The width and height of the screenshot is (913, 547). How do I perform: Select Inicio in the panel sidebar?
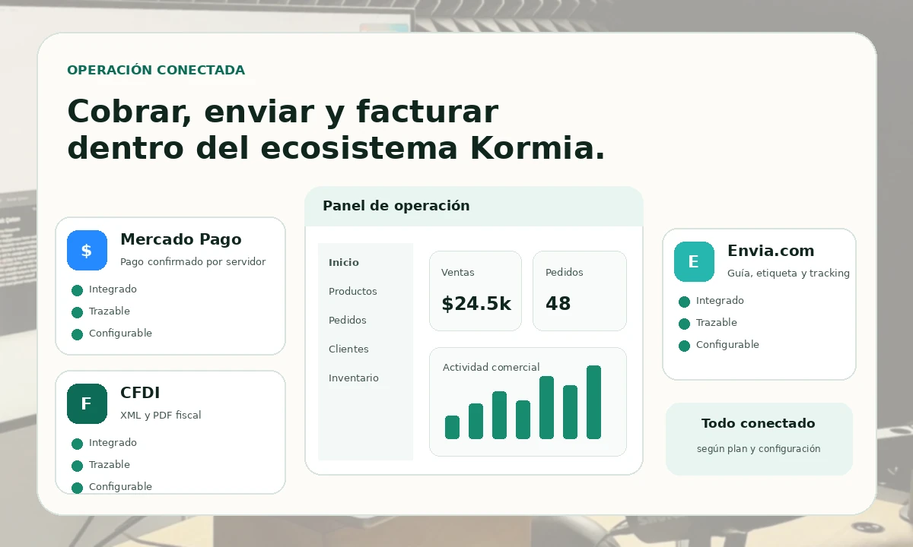click(344, 263)
